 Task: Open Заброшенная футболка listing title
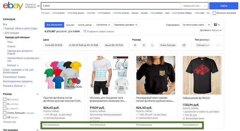(196, 98)
